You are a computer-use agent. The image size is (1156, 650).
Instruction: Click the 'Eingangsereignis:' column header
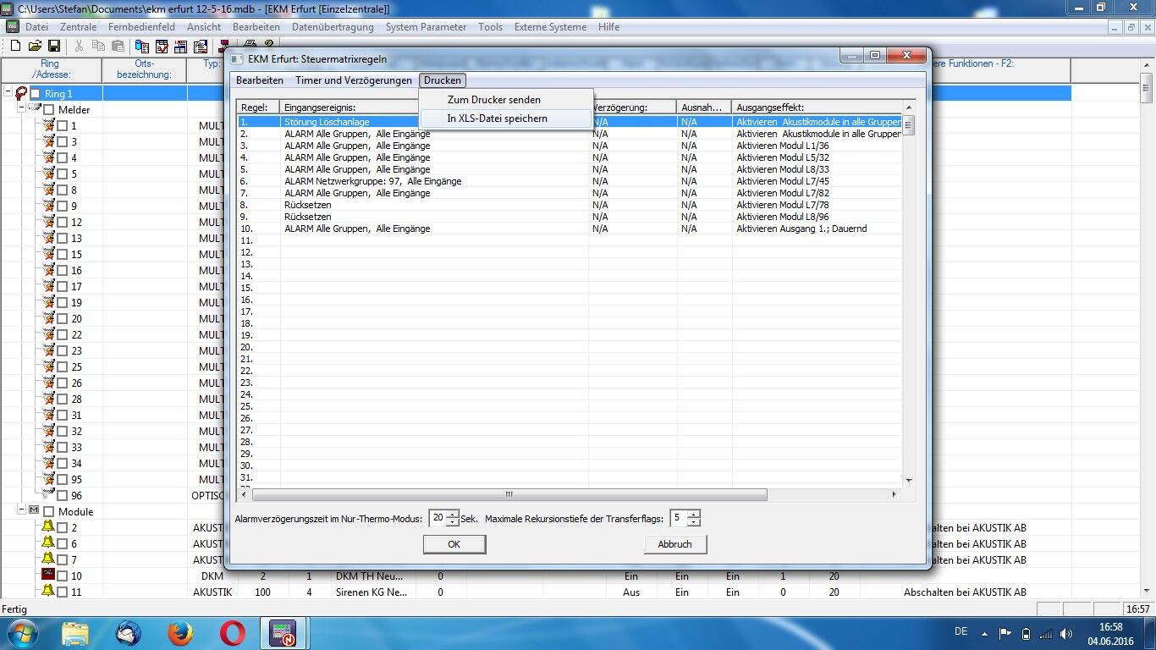click(434, 107)
